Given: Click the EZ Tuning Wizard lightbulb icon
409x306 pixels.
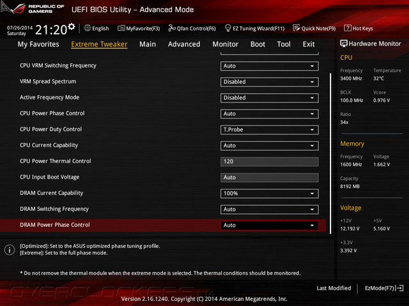Looking at the screenshot, I should [228, 28].
